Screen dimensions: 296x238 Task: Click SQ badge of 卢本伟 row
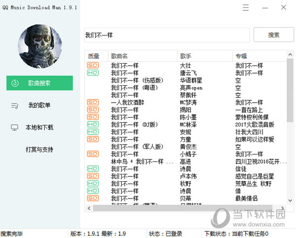point(93,176)
